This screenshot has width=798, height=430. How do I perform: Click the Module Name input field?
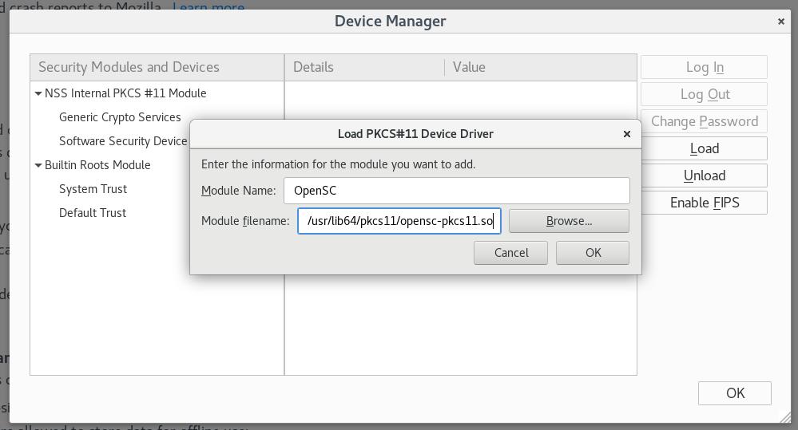pos(456,191)
